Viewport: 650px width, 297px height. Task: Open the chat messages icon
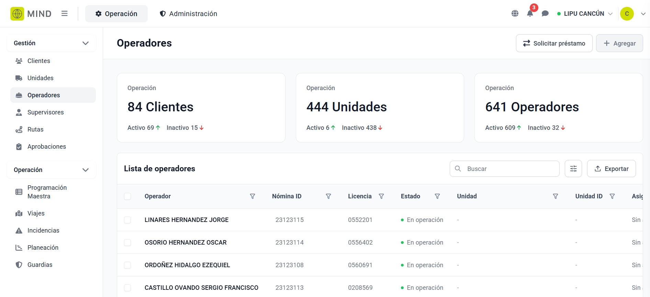tap(545, 14)
